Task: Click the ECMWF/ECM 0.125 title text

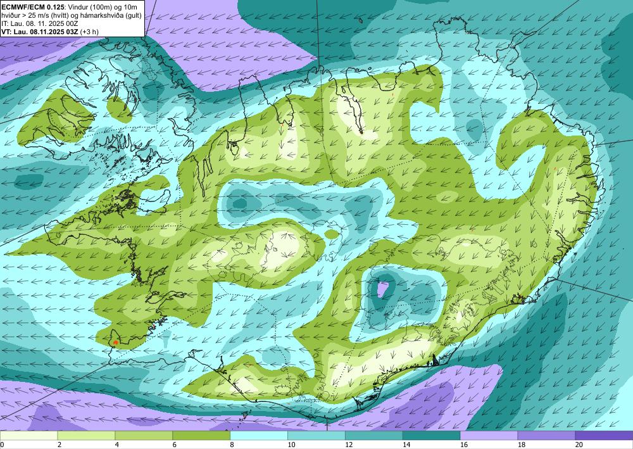Action: (x=32, y=7)
